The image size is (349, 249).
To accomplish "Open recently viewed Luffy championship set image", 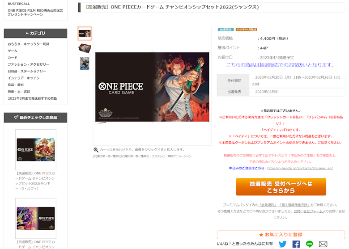I will click(36, 150).
